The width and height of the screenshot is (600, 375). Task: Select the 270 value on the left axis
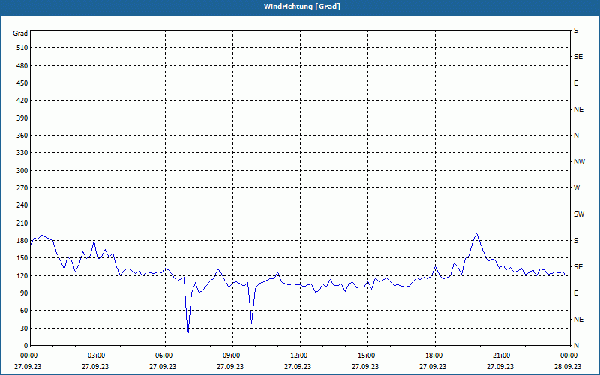point(22,188)
